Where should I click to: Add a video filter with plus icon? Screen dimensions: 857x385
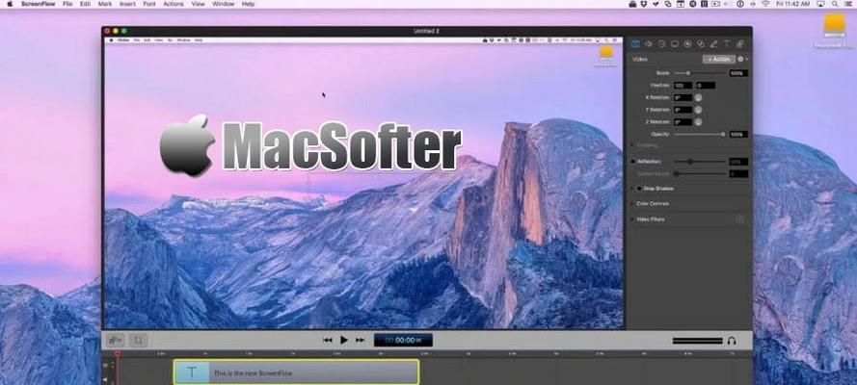tap(739, 219)
